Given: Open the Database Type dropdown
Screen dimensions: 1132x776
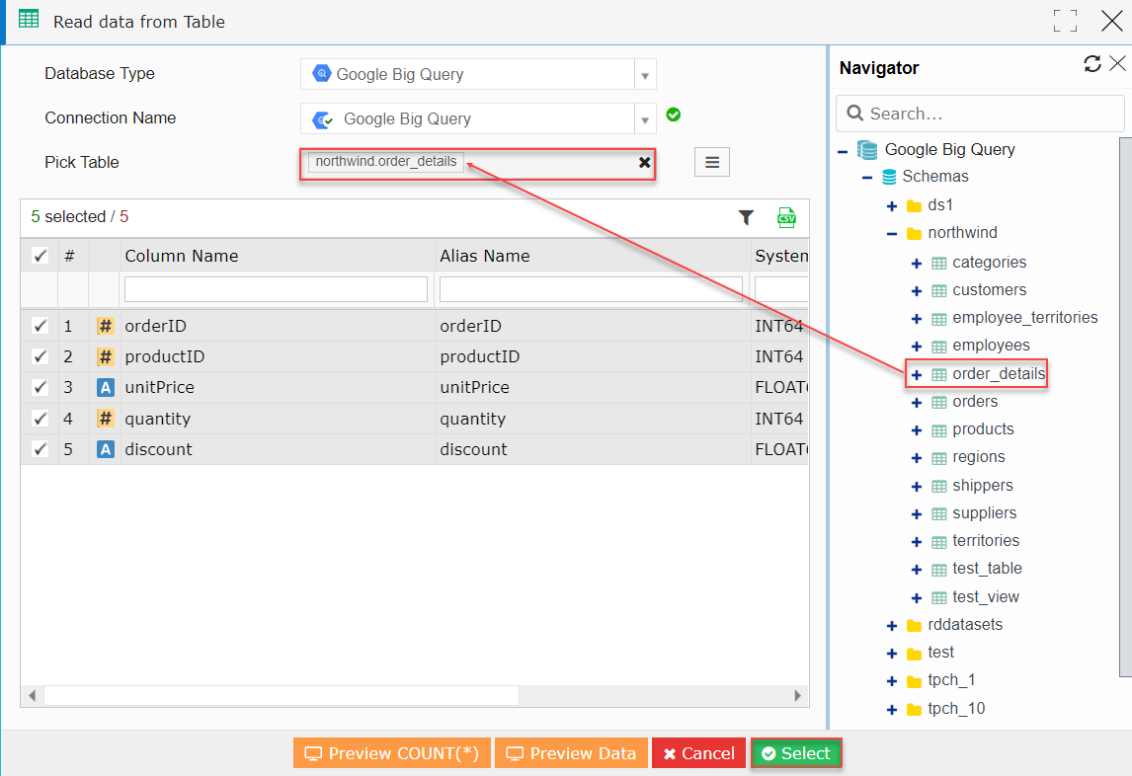Looking at the screenshot, I should point(645,74).
